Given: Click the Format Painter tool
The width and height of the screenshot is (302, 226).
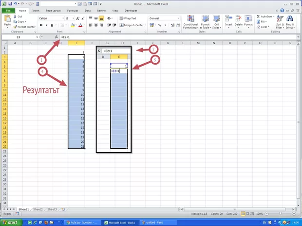Looking at the screenshot, I should [25, 27].
